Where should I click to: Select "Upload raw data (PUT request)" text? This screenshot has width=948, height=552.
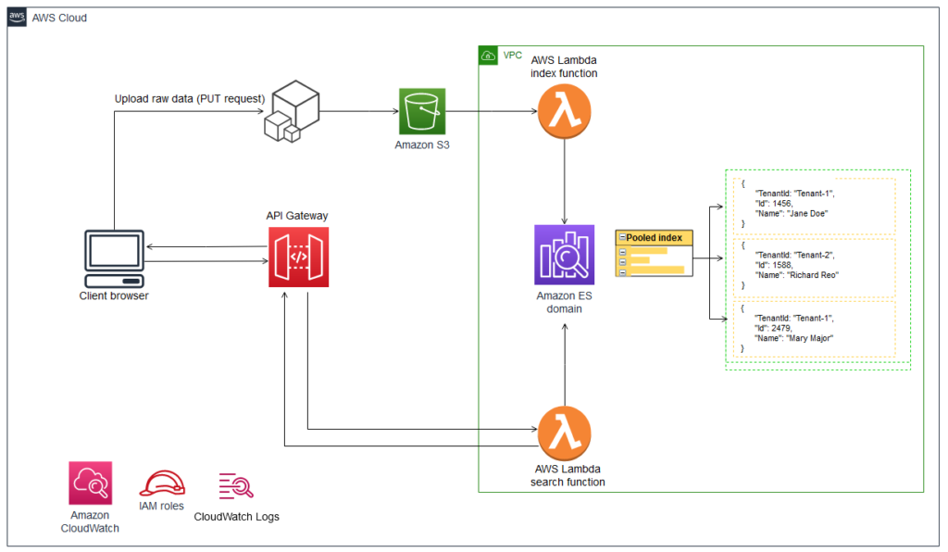[190, 98]
